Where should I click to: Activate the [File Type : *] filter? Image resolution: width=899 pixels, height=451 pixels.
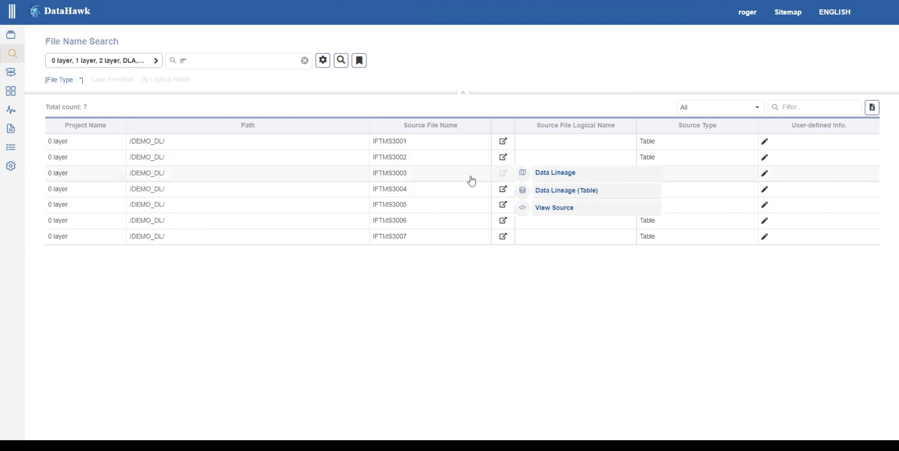click(x=64, y=80)
